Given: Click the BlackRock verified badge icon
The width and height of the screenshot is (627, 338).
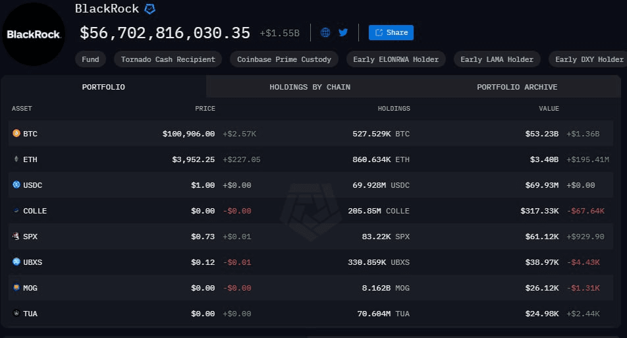Looking at the screenshot, I should click(150, 9).
